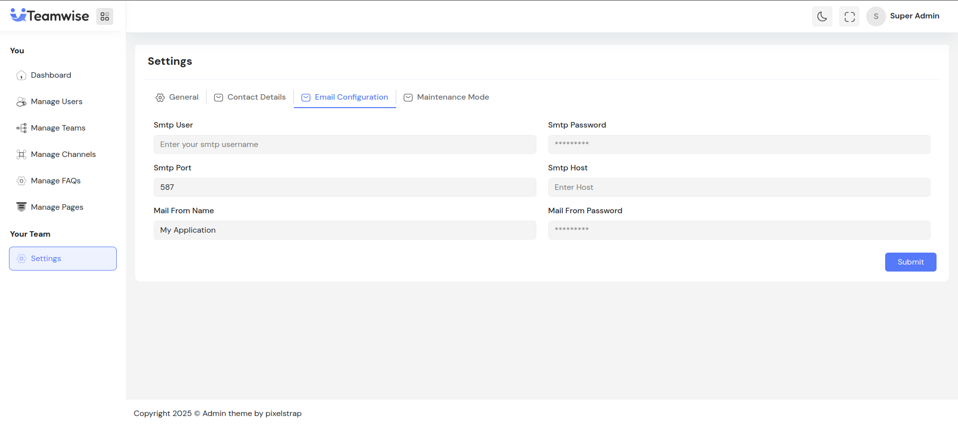Toggle dark mode with moon icon

(x=822, y=16)
